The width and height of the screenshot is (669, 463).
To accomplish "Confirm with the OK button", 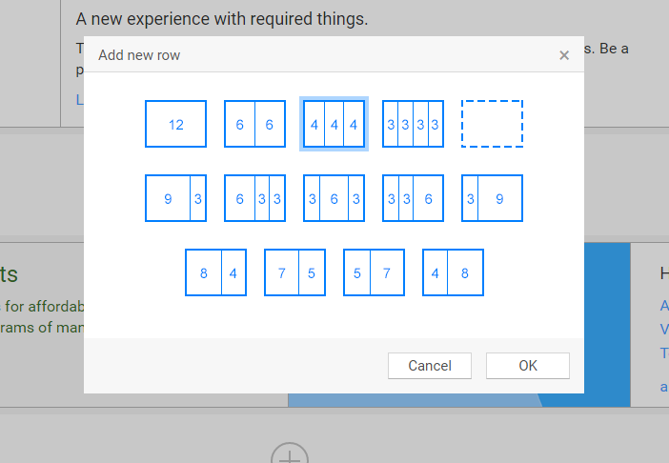I will click(527, 366).
